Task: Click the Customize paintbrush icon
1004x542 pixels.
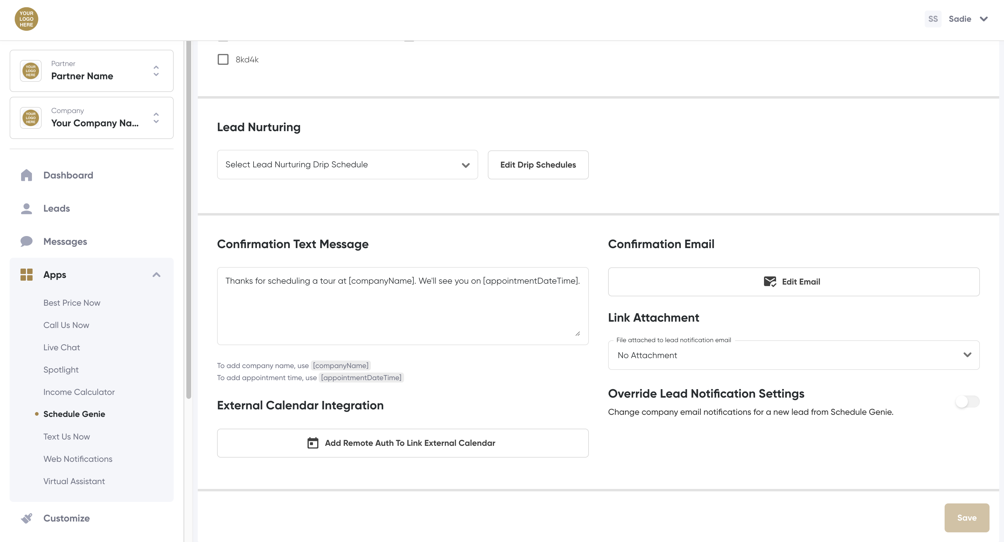Action: 26,518
